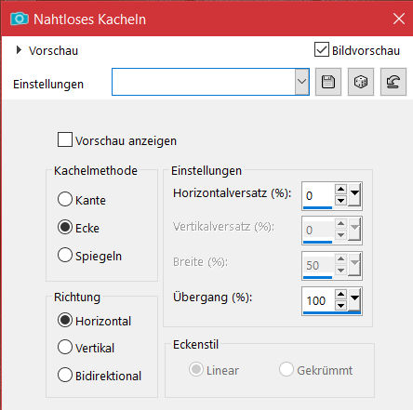Click the Kachelmethode group label
The width and height of the screenshot is (413, 410).
click(x=96, y=170)
